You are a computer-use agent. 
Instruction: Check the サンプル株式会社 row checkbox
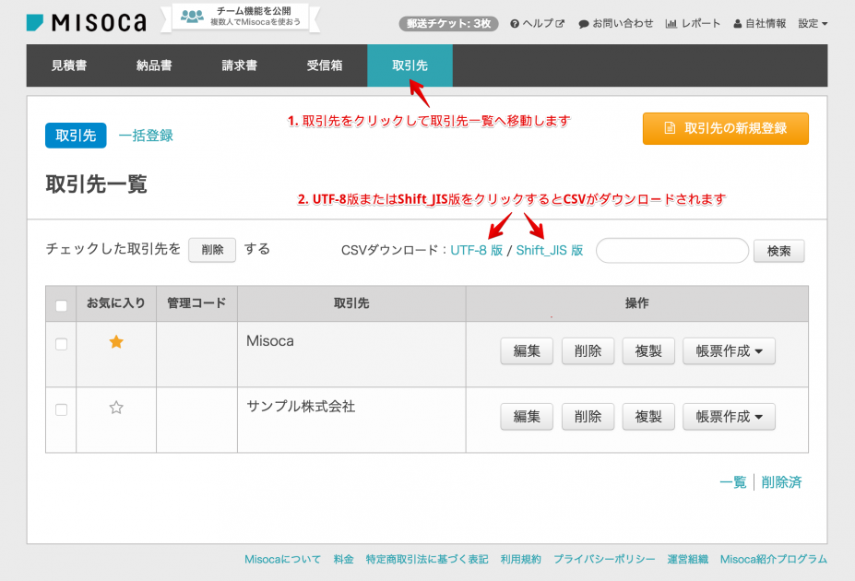[x=61, y=409]
